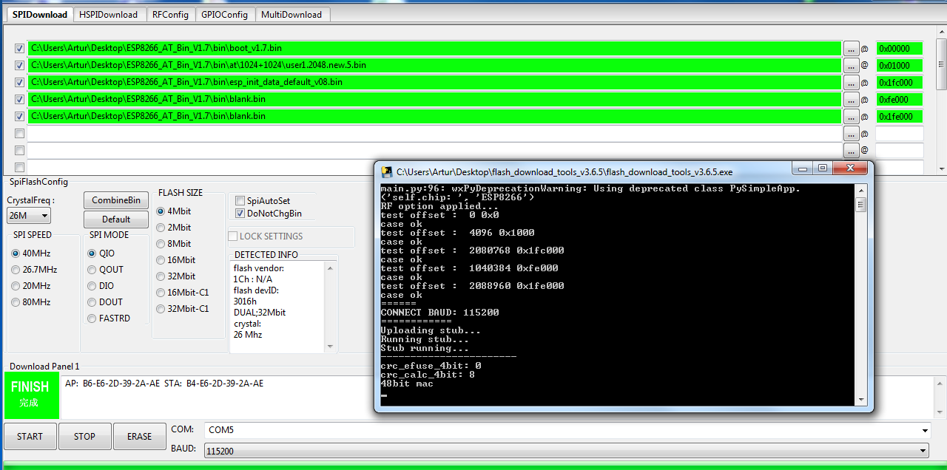Screen dimensions: 947x470
Task: Click the 0x00000 address field
Action: tap(899, 49)
